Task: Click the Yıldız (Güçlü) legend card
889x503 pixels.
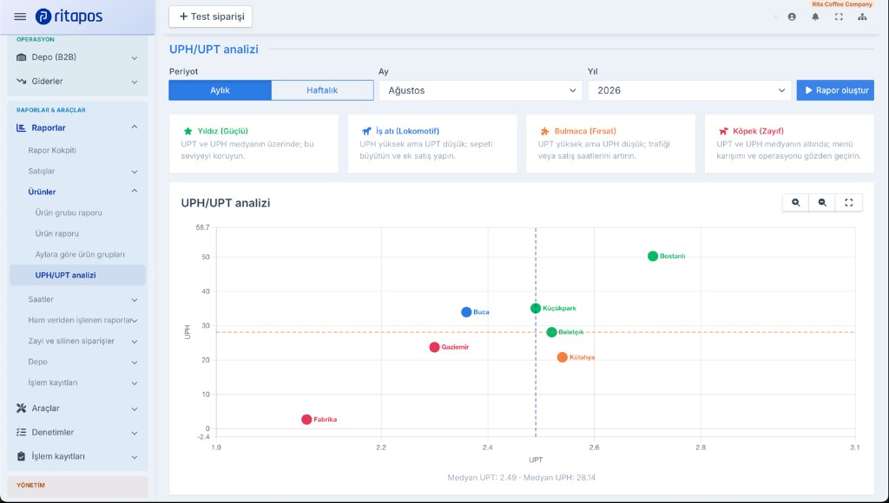Action: (x=254, y=144)
